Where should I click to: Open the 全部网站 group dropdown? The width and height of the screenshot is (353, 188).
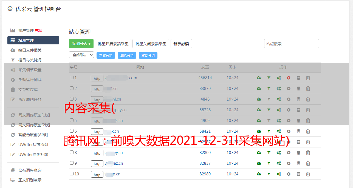tap(81, 55)
